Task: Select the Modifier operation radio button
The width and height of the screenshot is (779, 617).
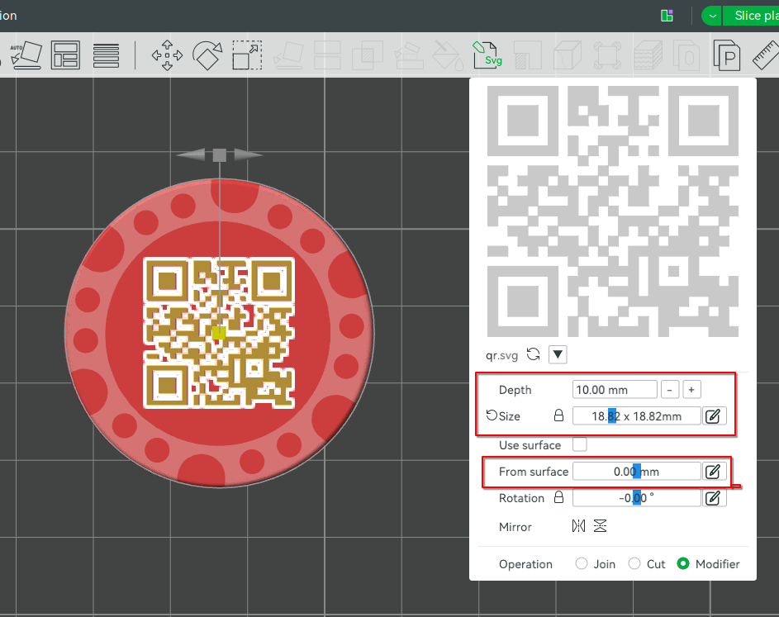Action: pos(683,563)
